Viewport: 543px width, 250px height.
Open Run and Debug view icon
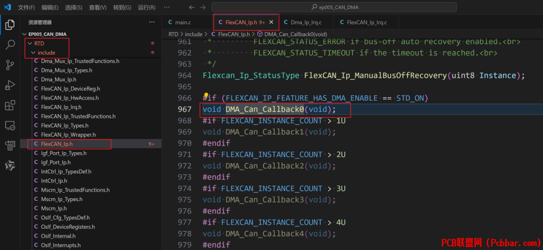[x=10, y=85]
